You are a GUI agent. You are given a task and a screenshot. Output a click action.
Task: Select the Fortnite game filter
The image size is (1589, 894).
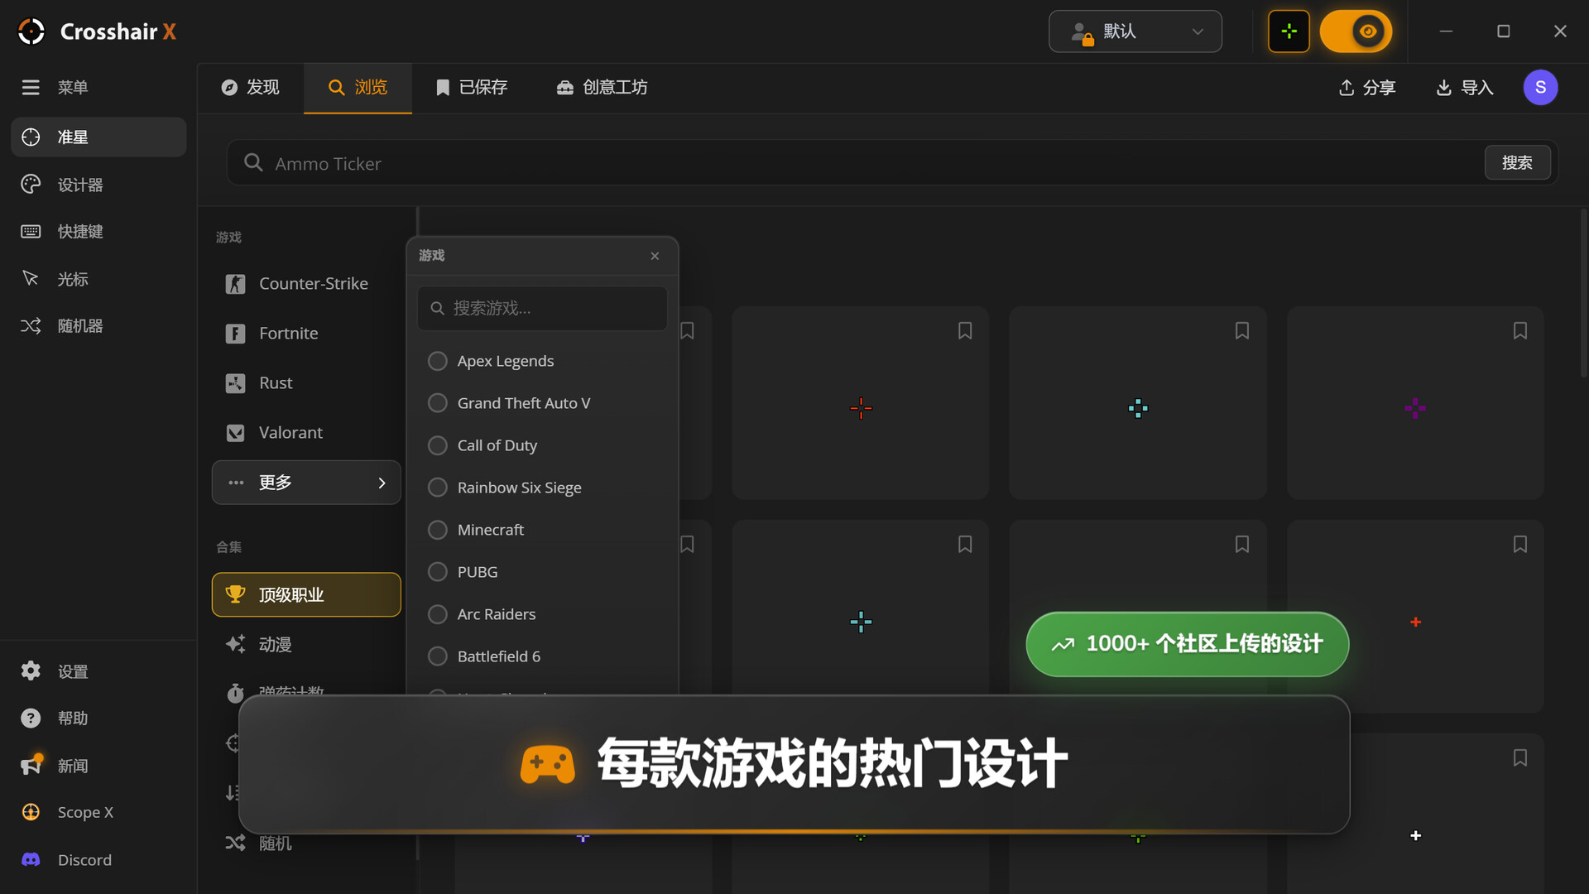click(306, 333)
